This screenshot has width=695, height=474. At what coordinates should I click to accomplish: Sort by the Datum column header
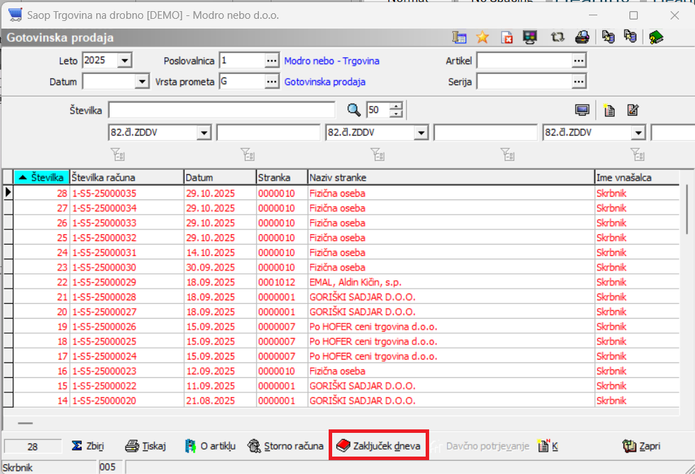[x=221, y=178]
